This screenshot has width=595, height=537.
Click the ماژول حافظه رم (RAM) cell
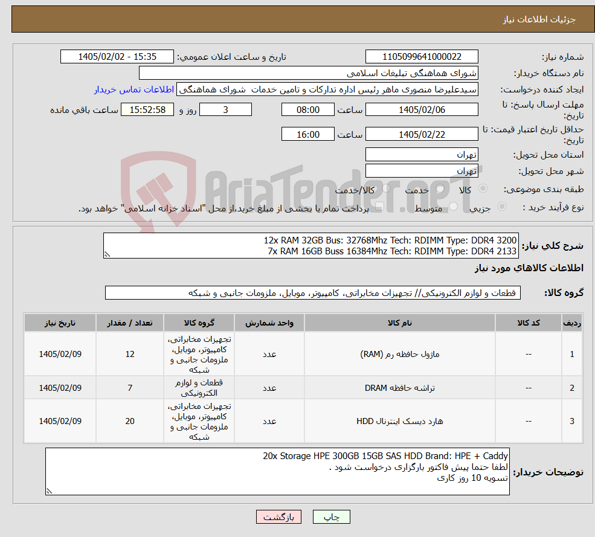399,354
